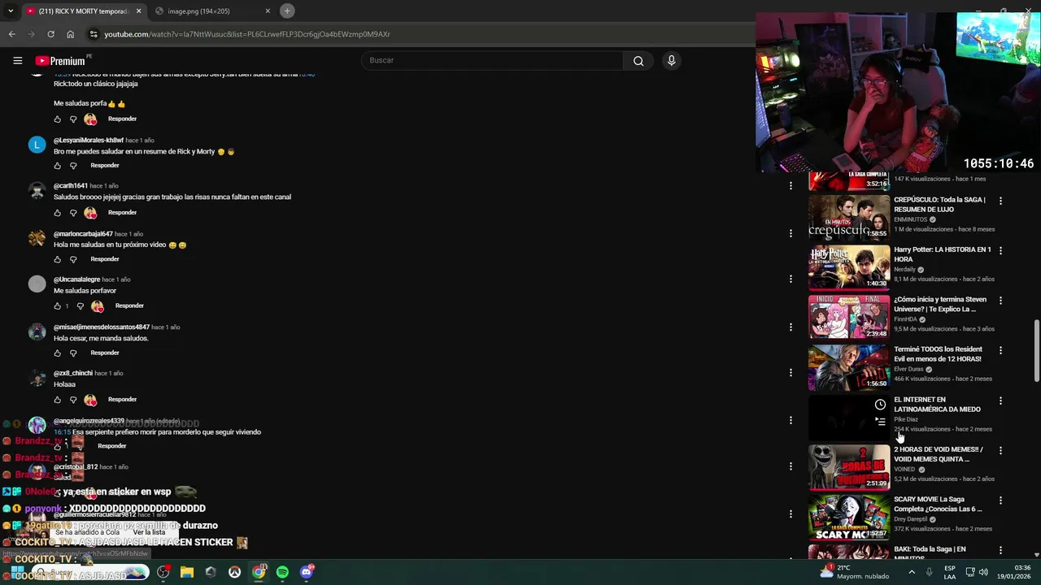Image resolution: width=1041 pixels, height=585 pixels.
Task: Go back in browser history
Action: click(12, 34)
